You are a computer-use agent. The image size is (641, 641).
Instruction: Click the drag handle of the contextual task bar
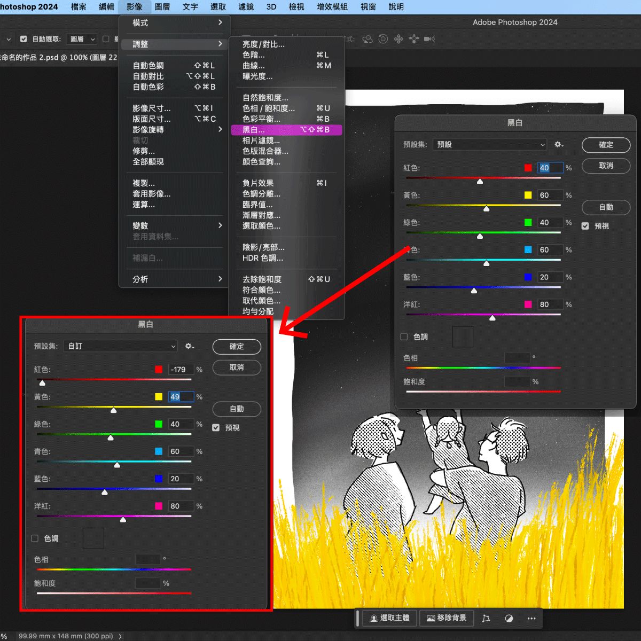coord(358,618)
